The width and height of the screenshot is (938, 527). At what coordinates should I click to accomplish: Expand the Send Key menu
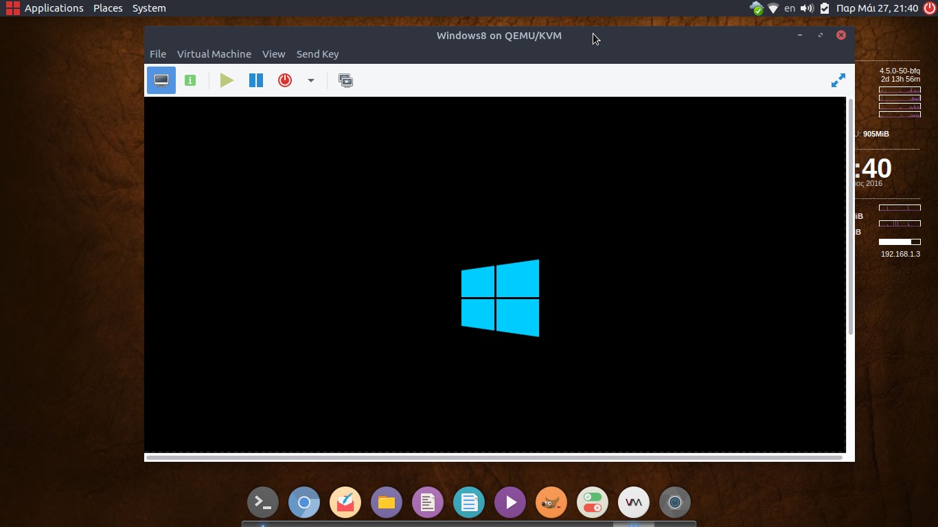[317, 54]
